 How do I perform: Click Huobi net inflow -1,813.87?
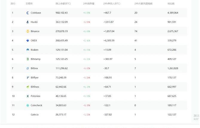tap(109, 22)
